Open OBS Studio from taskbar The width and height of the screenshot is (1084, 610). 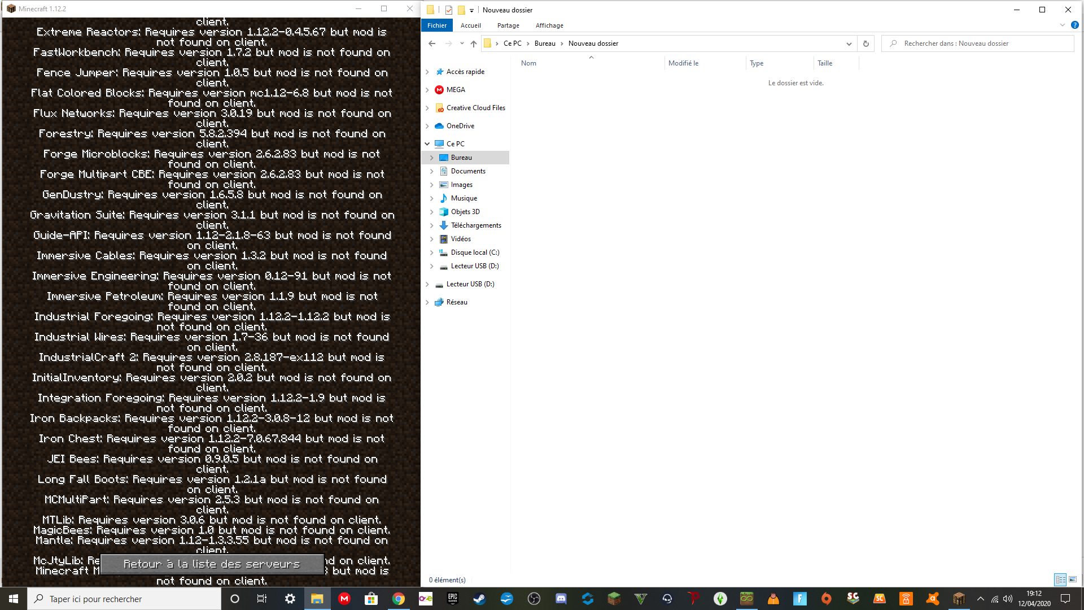point(534,599)
